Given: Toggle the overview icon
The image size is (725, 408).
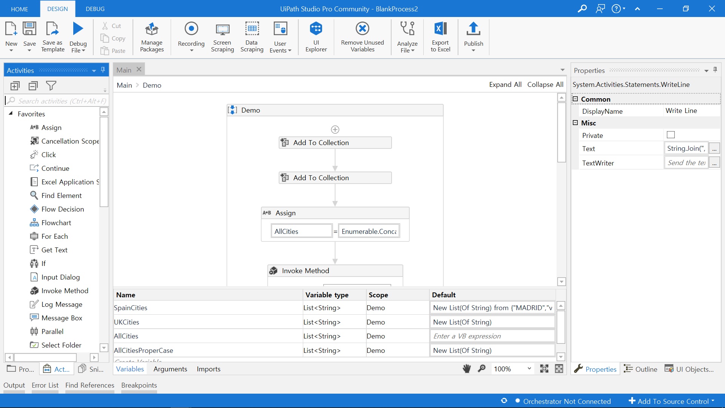Looking at the screenshot, I should (559, 369).
